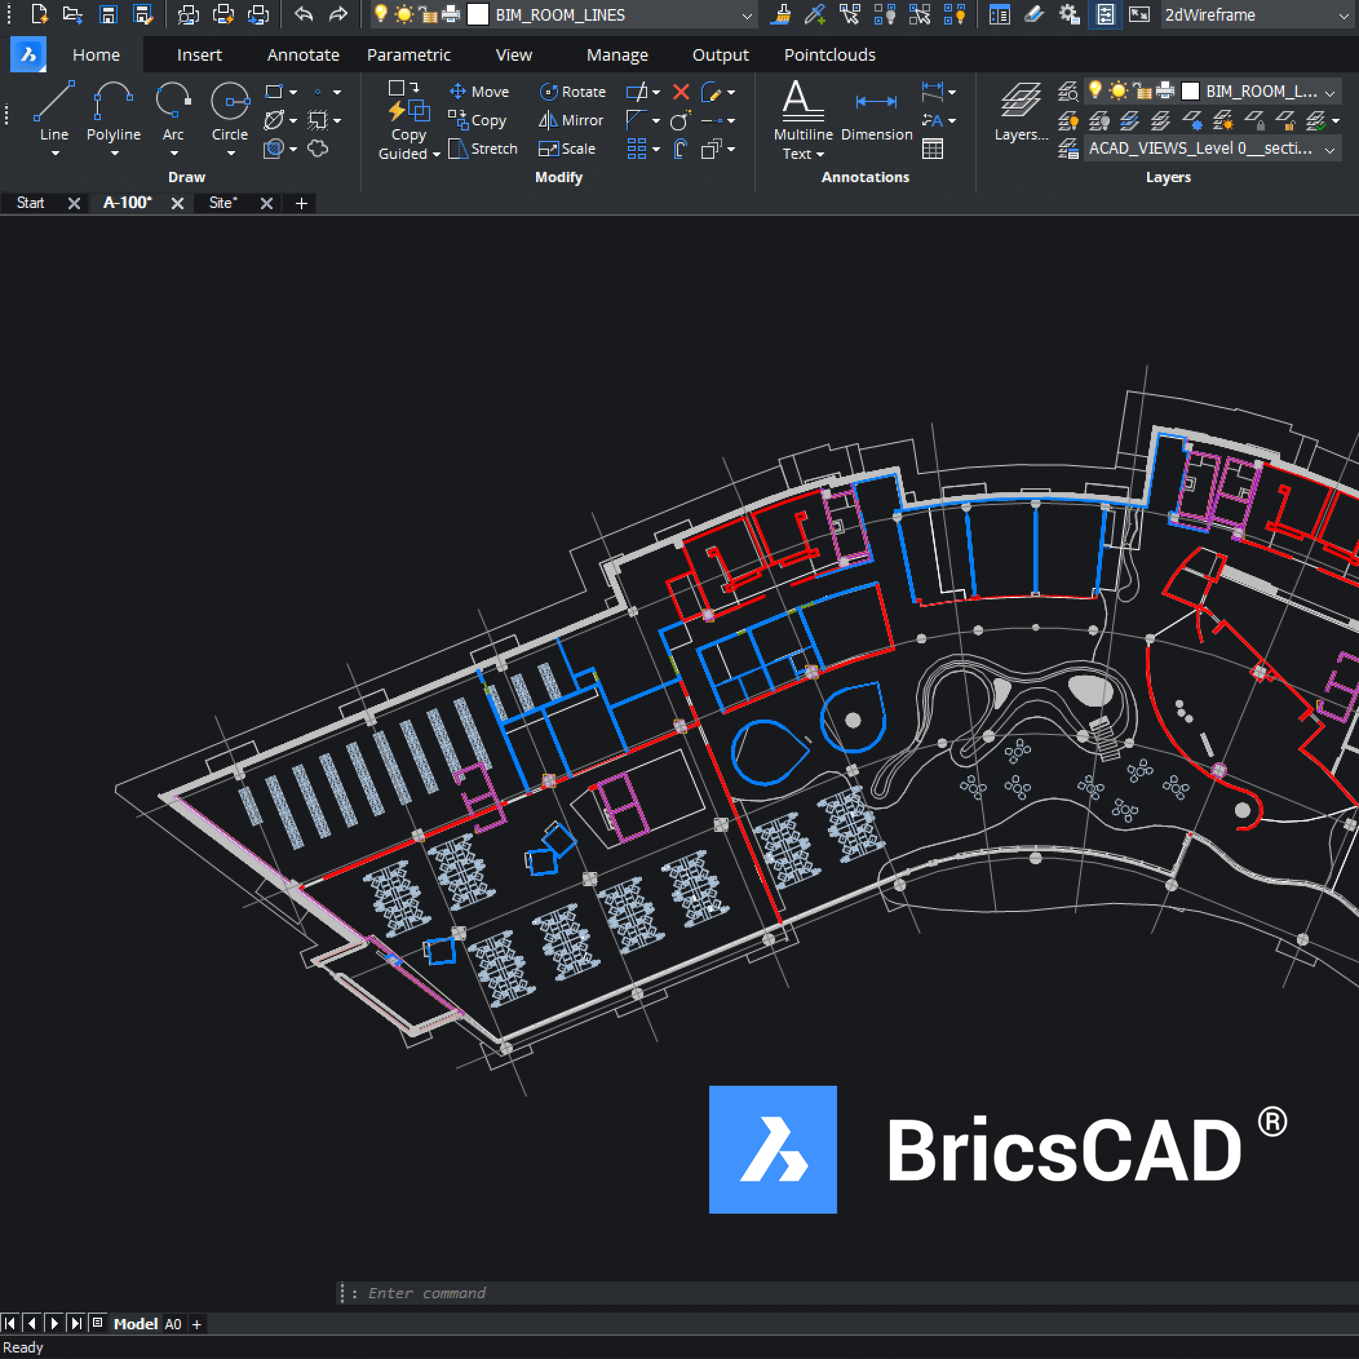Add a new layout with plus button
This screenshot has width=1359, height=1359.
[x=197, y=1324]
